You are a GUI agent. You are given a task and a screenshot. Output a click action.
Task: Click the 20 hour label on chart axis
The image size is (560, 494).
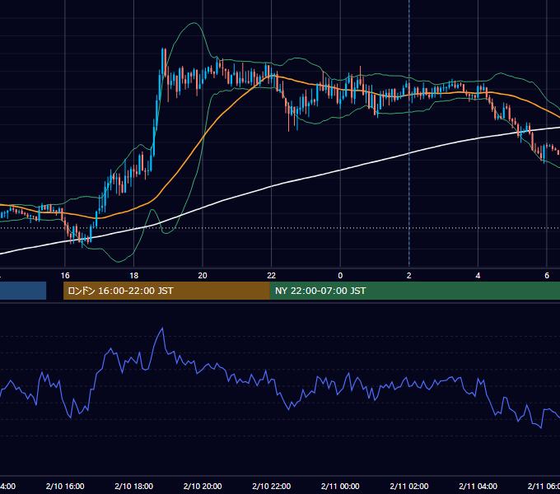point(203,276)
